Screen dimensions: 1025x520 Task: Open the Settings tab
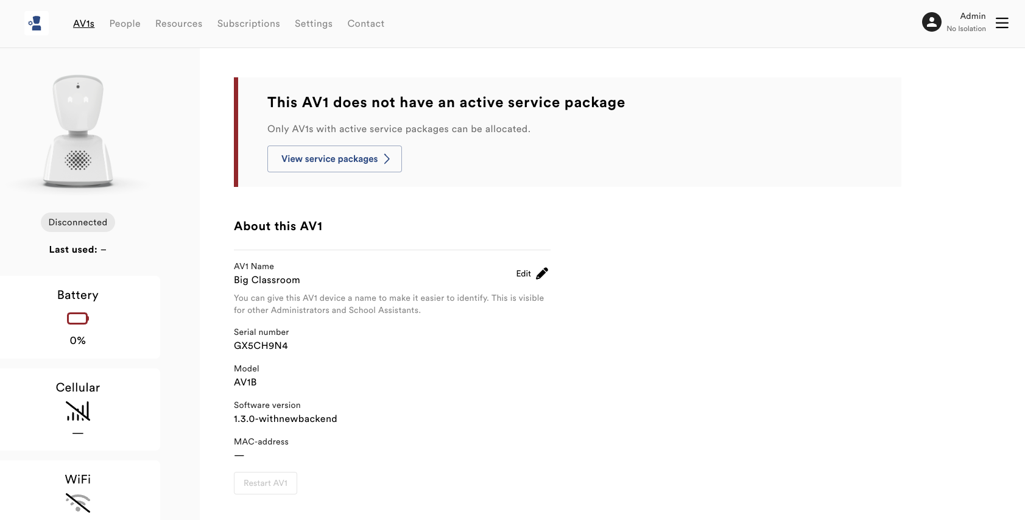314,24
